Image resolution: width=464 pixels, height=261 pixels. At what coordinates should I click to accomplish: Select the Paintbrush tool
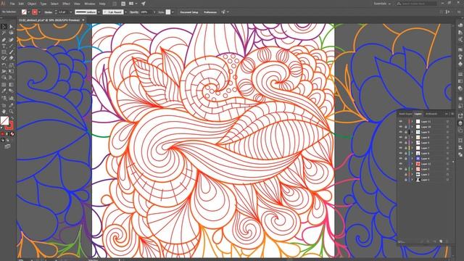click(x=11, y=52)
